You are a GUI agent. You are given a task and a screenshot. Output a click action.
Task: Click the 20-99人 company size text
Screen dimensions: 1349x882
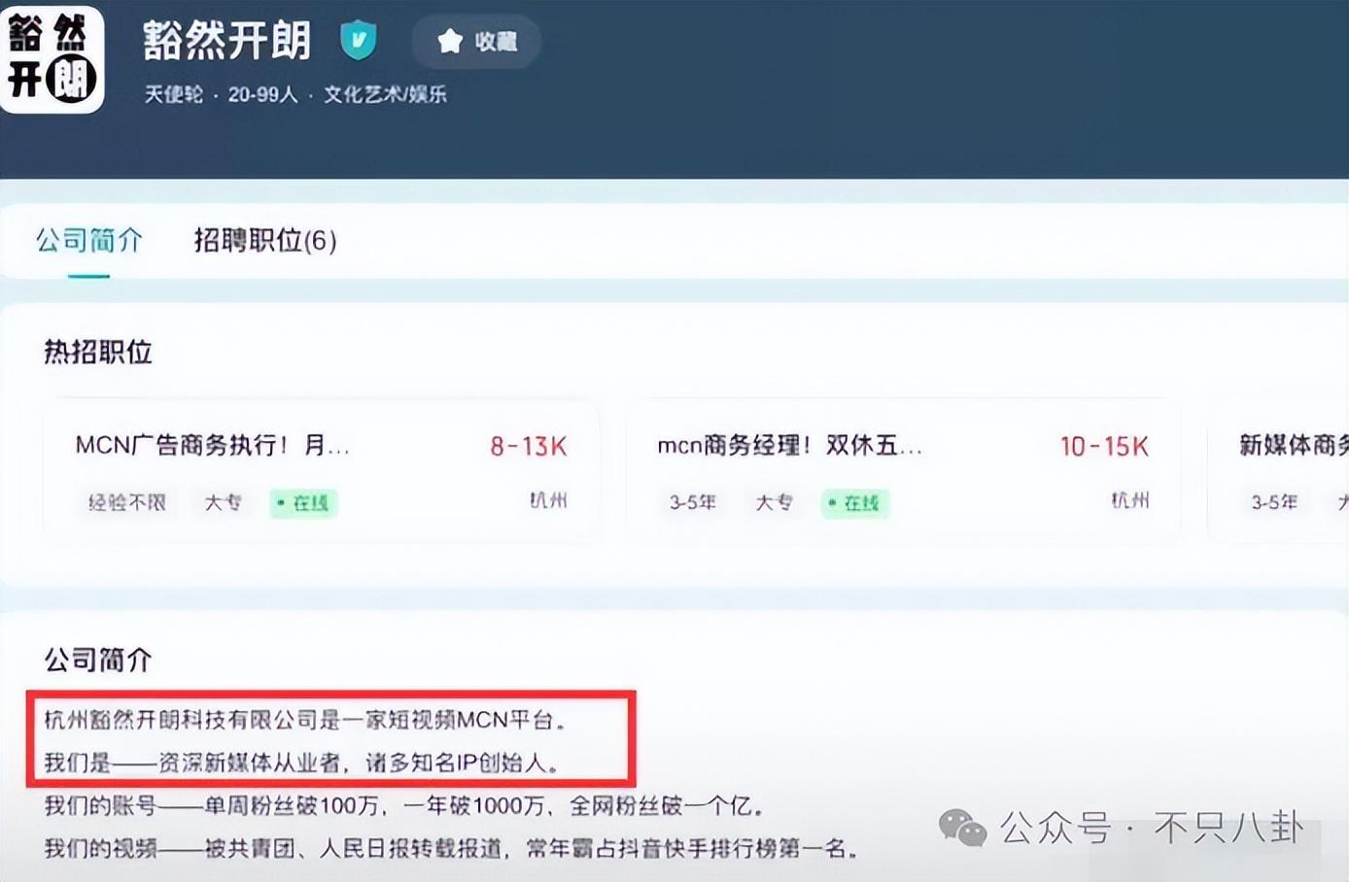[x=262, y=94]
